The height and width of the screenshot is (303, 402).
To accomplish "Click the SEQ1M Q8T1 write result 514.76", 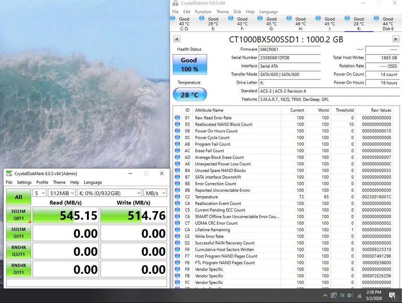I will pos(134,215).
